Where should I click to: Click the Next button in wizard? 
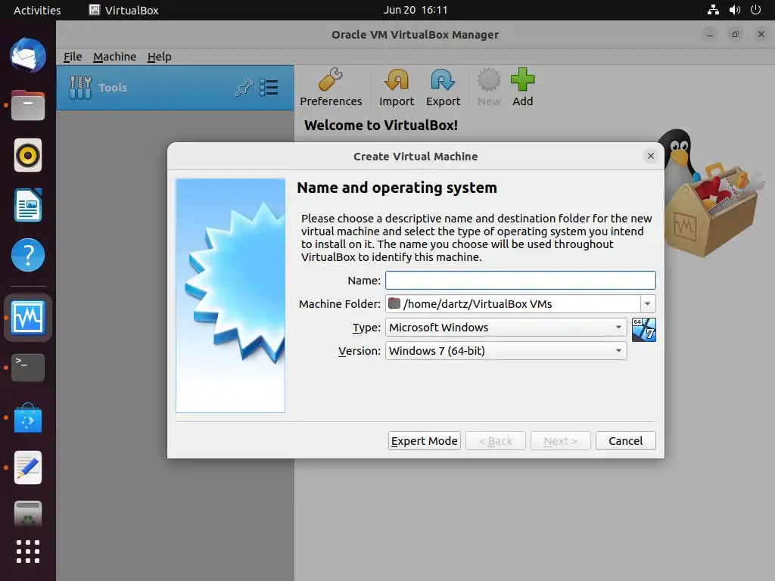point(561,441)
